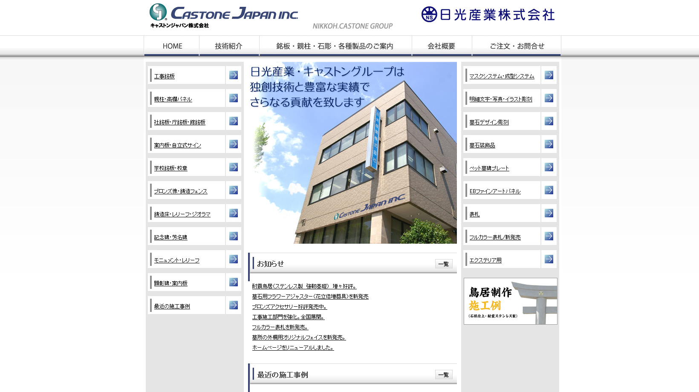Click the 一覧 button in お知らせ header
This screenshot has width=699, height=392.
coord(444,264)
